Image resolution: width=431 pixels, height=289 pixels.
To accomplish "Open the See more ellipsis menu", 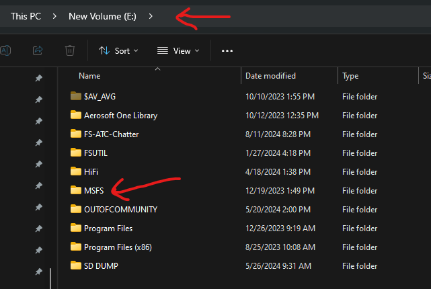I will (227, 50).
